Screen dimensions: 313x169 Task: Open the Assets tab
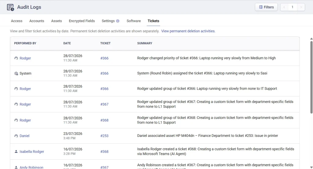coord(57,21)
